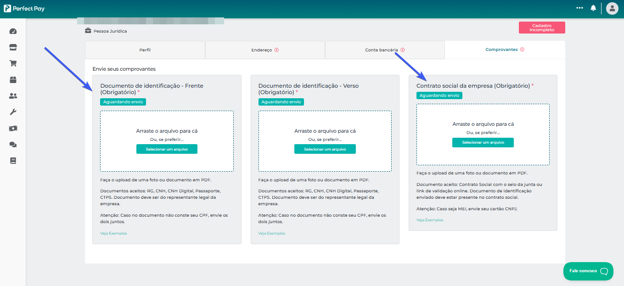
Task: Click the Contrato social drop zone
Action: coord(483,135)
